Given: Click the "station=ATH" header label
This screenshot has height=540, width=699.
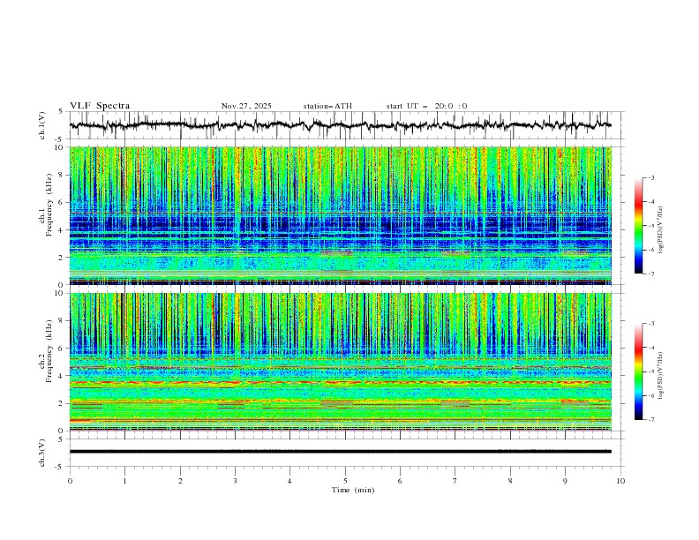Looking at the screenshot, I should point(327,106).
